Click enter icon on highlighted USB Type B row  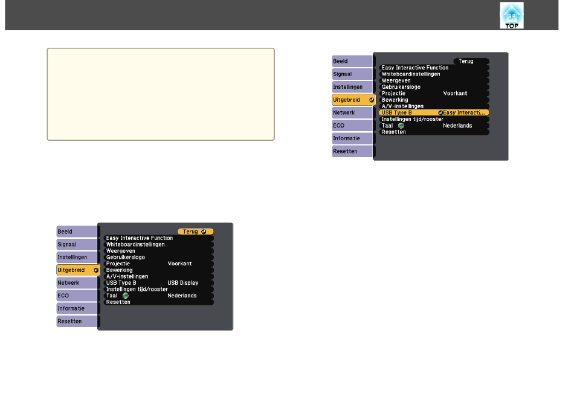440,112
